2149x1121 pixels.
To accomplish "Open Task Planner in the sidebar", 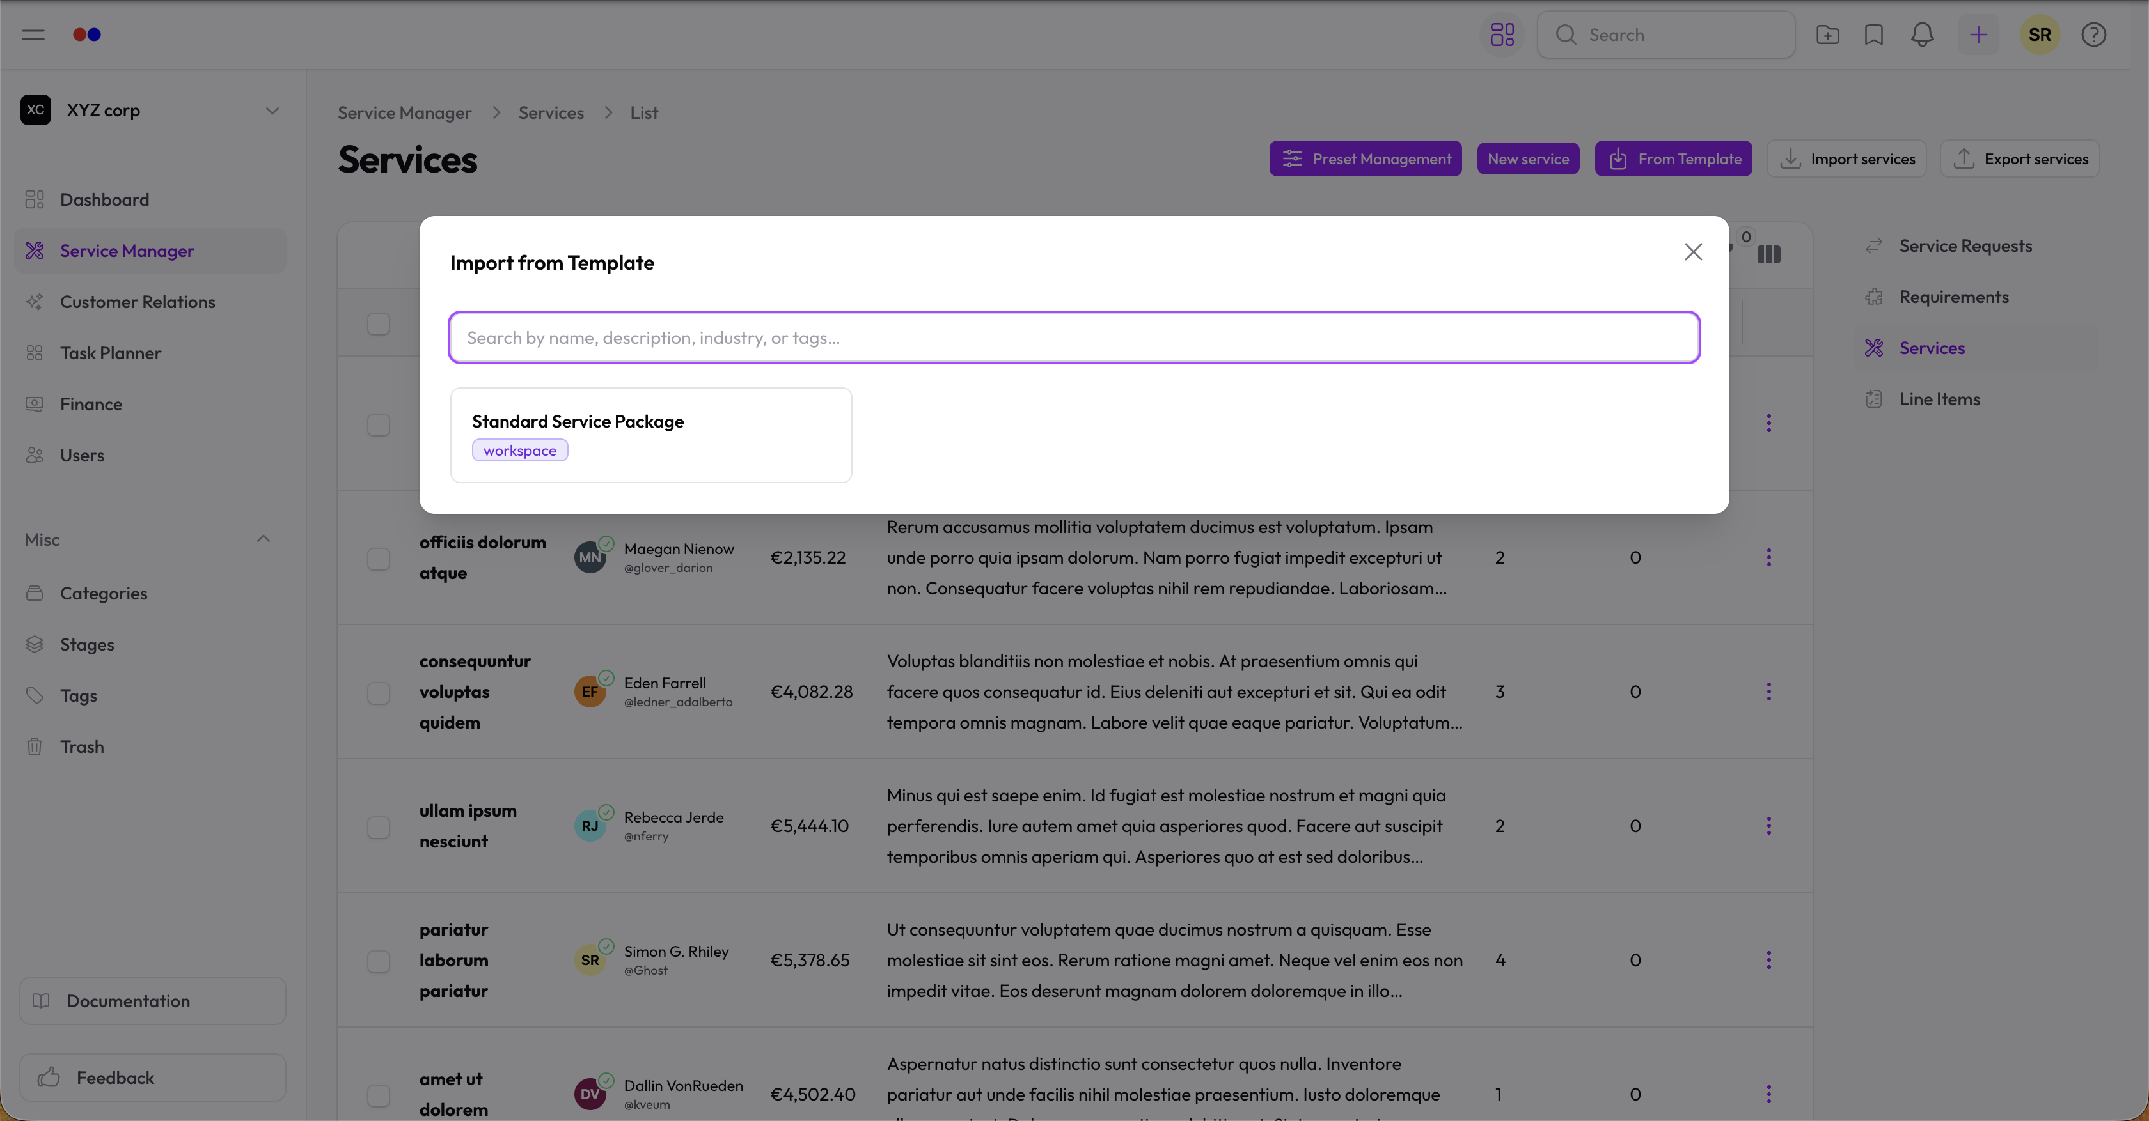I will (150, 353).
